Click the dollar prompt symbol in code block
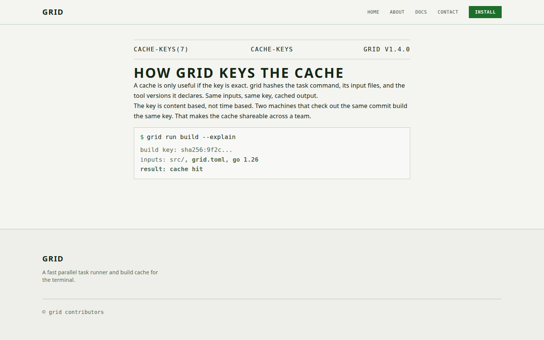The width and height of the screenshot is (544, 340). point(142,137)
